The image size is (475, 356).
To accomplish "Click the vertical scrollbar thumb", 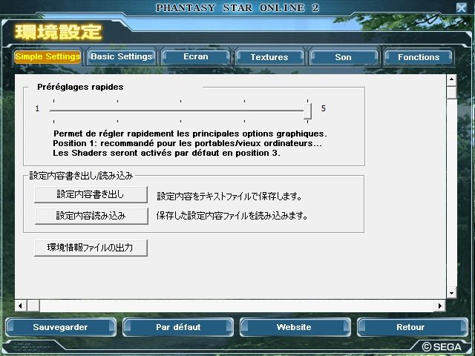I will (452, 92).
